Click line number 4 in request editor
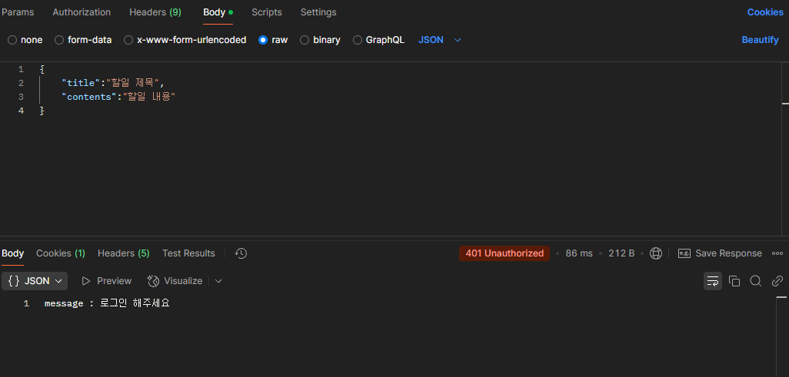The height and width of the screenshot is (377, 789). coord(21,111)
